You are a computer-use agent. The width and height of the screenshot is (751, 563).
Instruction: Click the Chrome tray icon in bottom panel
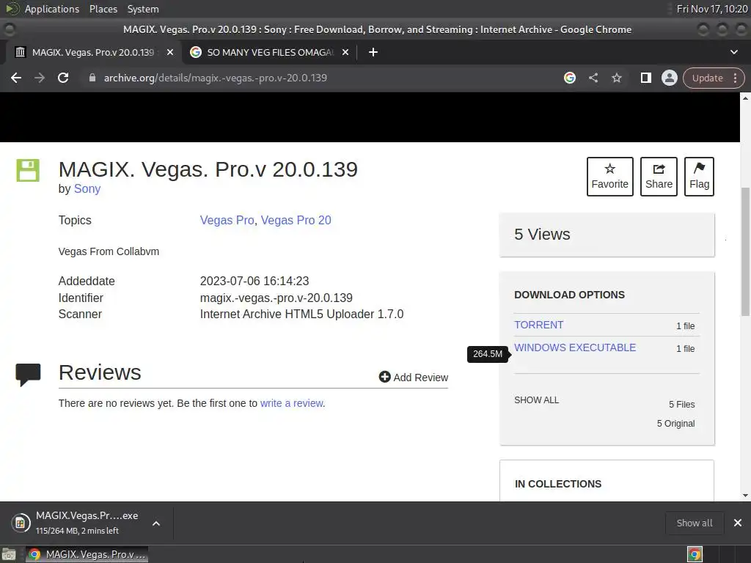click(x=695, y=554)
